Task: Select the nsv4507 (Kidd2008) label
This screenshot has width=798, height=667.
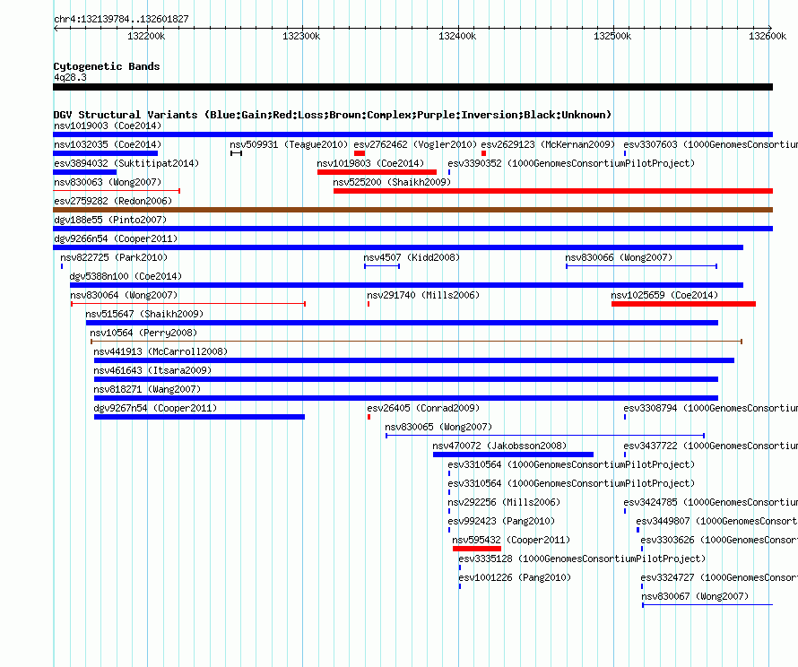Action: [x=412, y=257]
